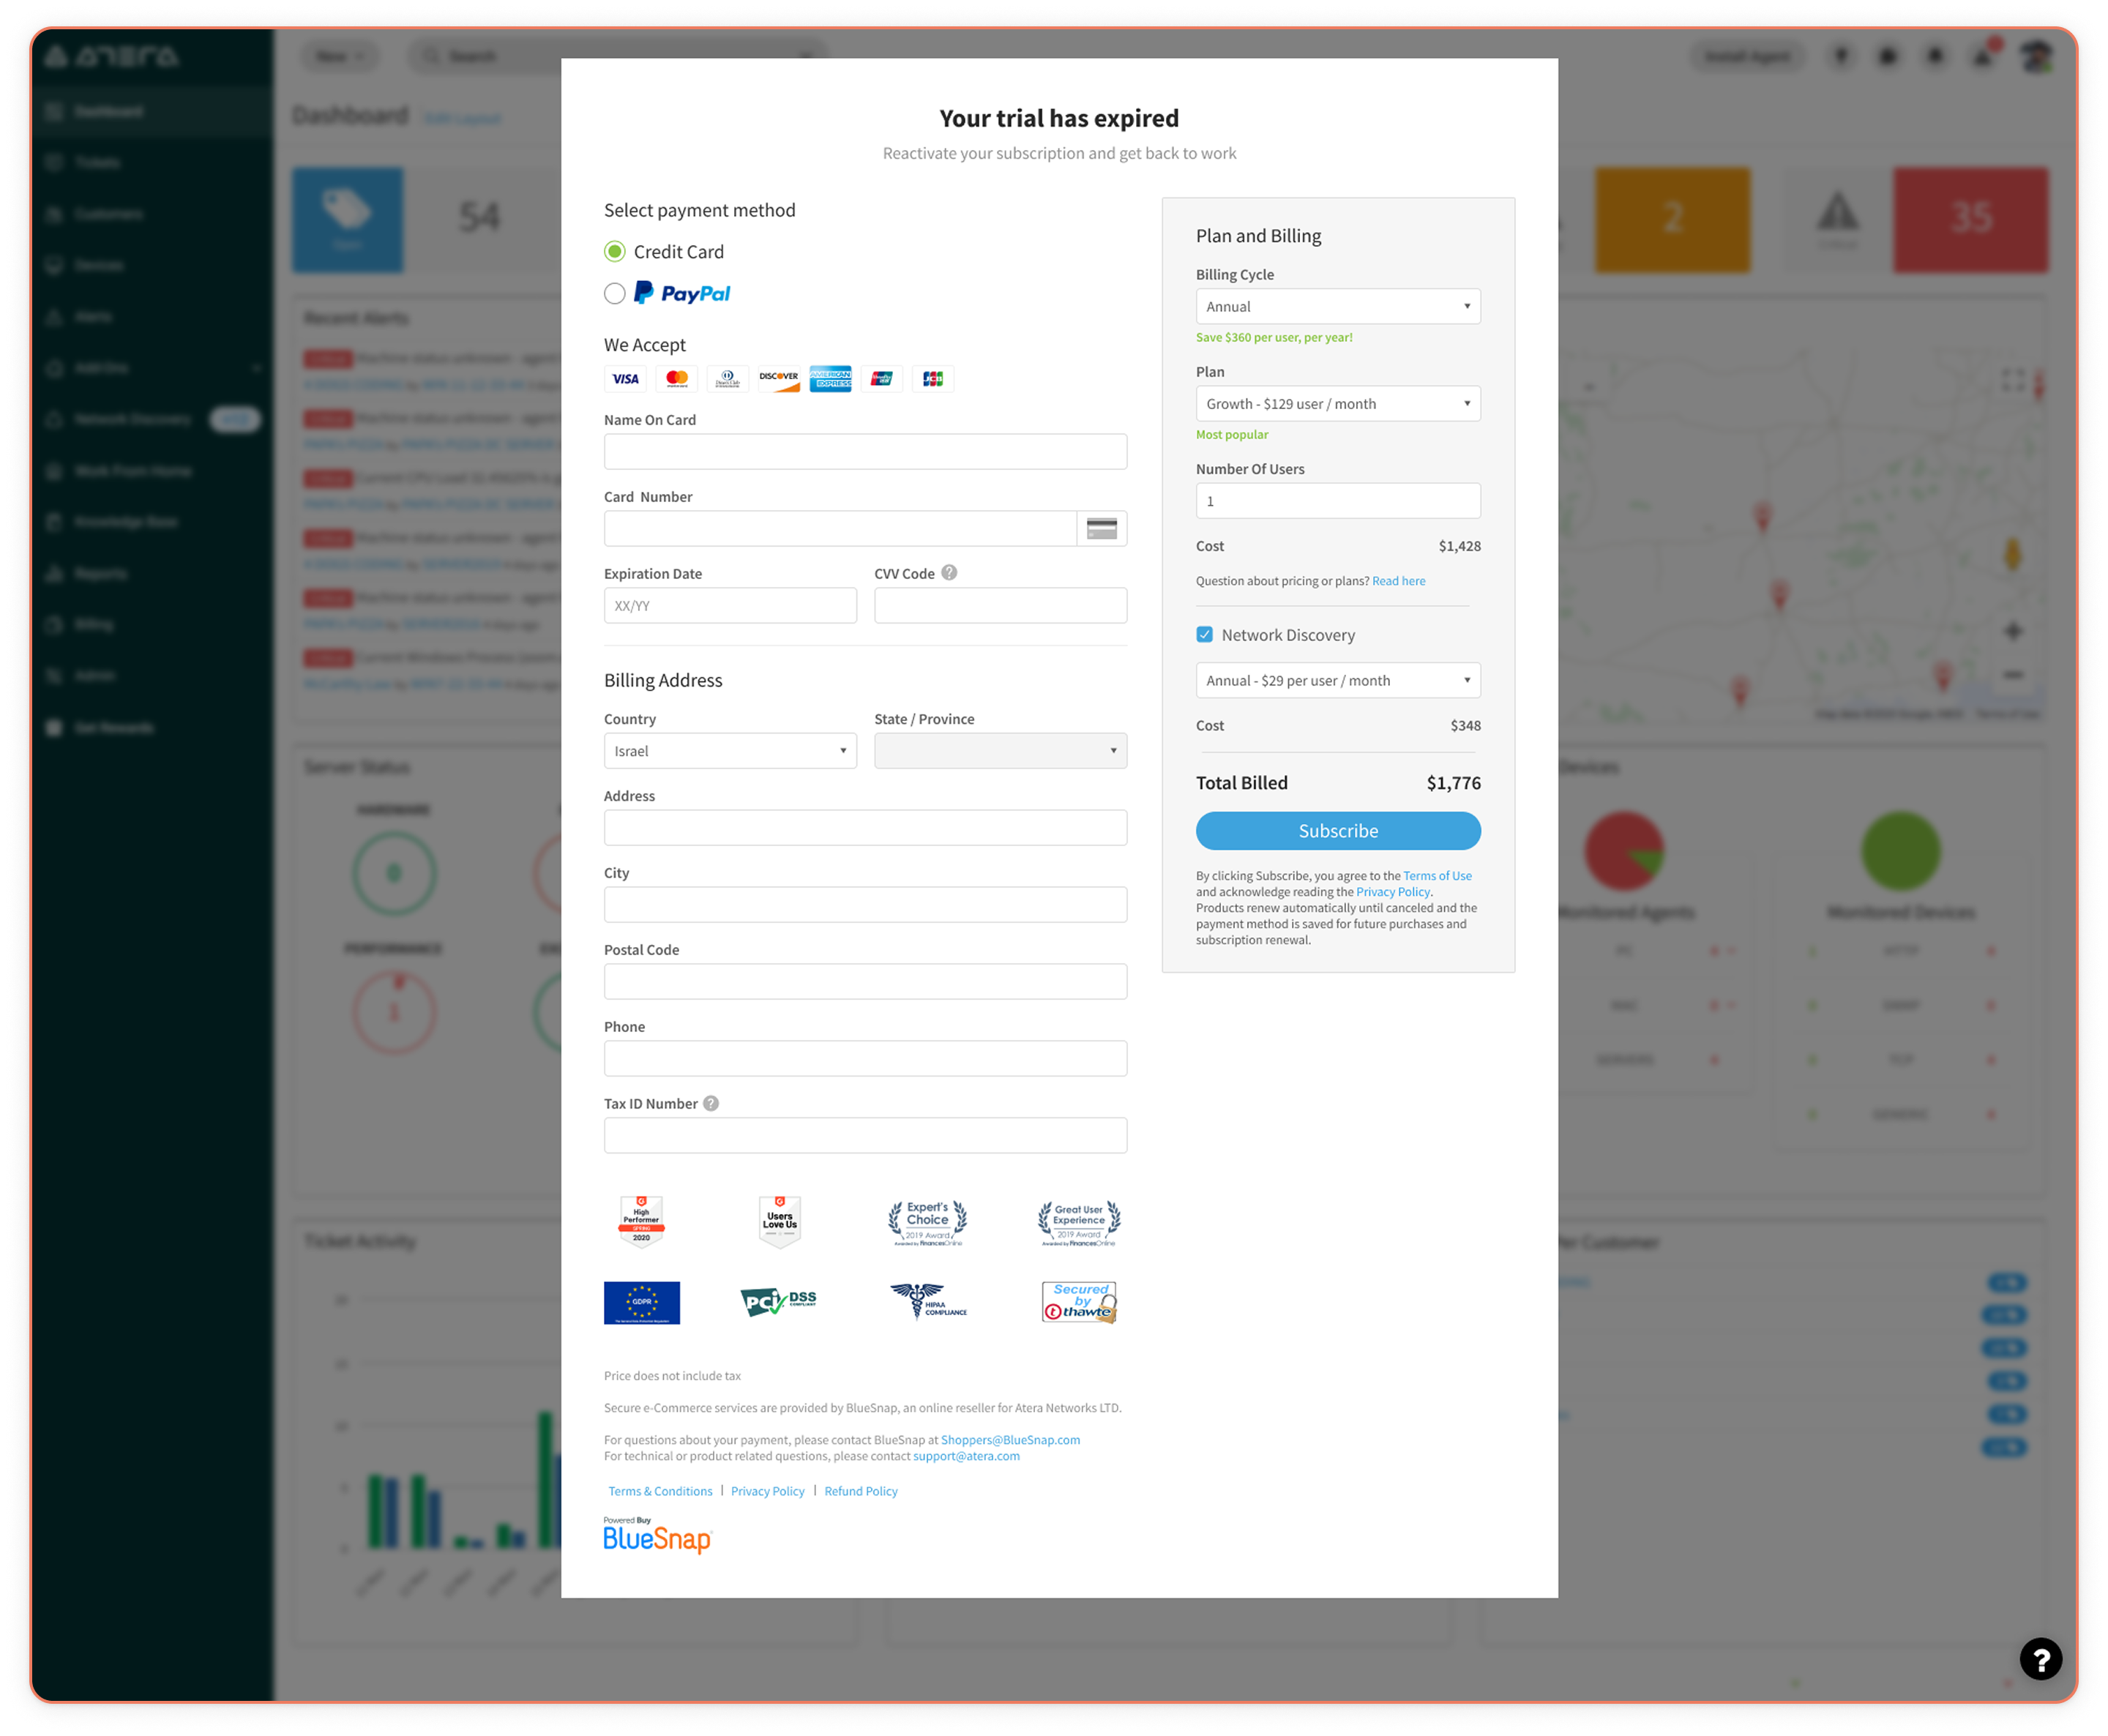The width and height of the screenshot is (2108, 1736).
Task: Click the Tax ID Number help icon
Action: click(x=711, y=1104)
